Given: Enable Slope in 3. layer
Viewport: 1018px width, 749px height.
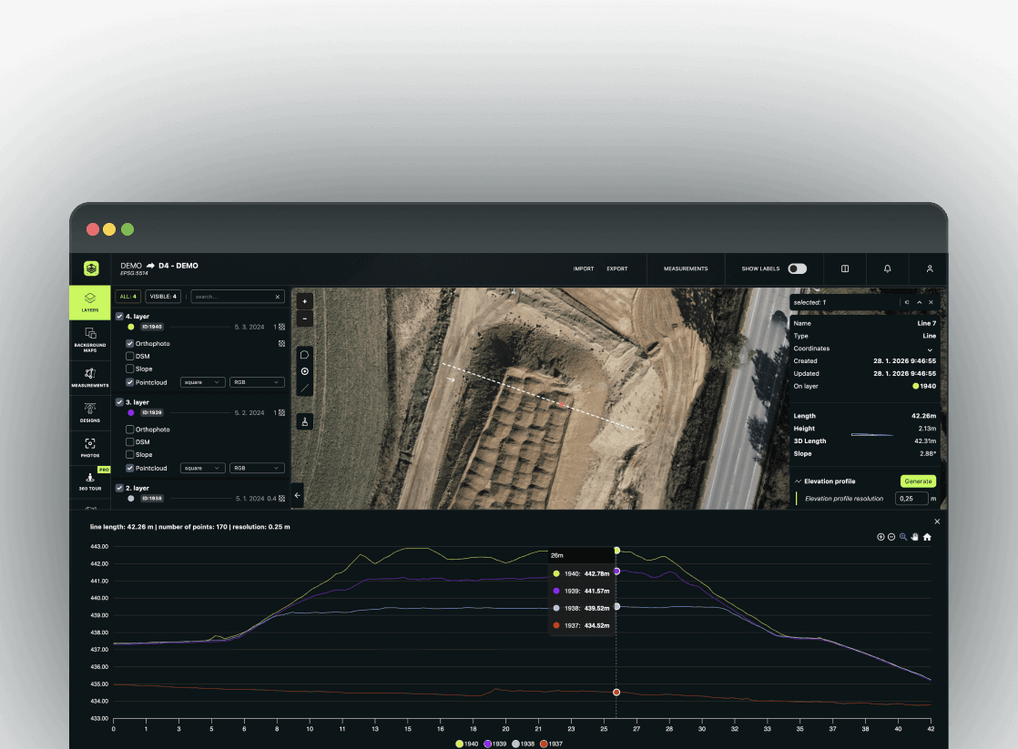Looking at the screenshot, I should point(130,454).
